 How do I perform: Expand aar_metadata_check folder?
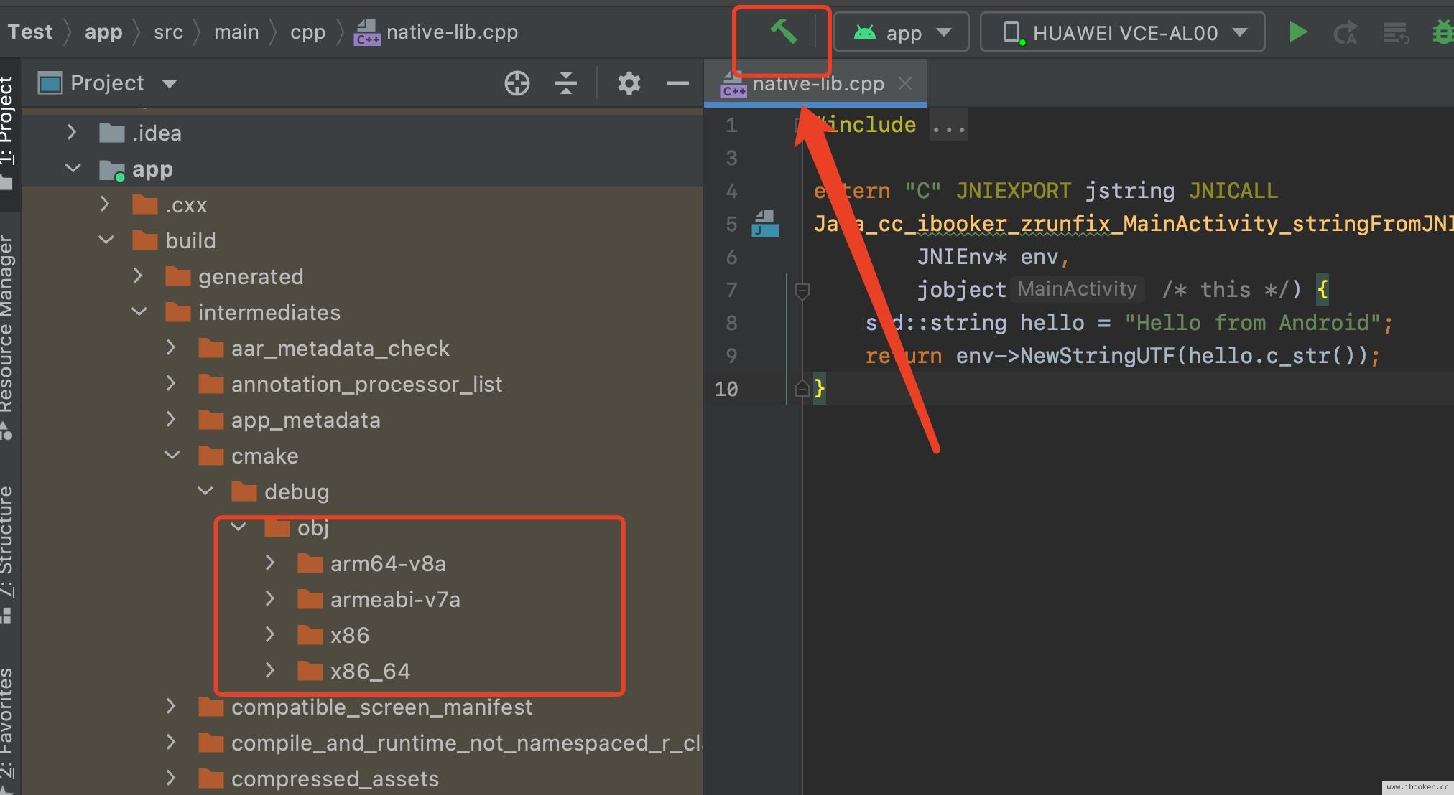click(171, 347)
